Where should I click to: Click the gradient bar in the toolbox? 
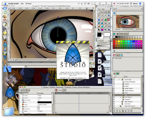click(x=104, y=46)
